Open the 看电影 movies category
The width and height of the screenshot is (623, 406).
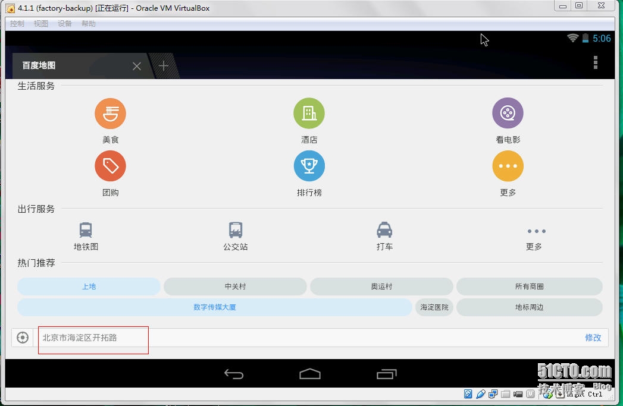(508, 121)
